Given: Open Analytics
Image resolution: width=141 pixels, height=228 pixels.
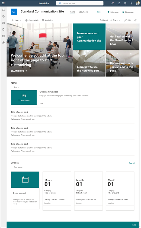Looking at the screenshot, I should point(47,20).
